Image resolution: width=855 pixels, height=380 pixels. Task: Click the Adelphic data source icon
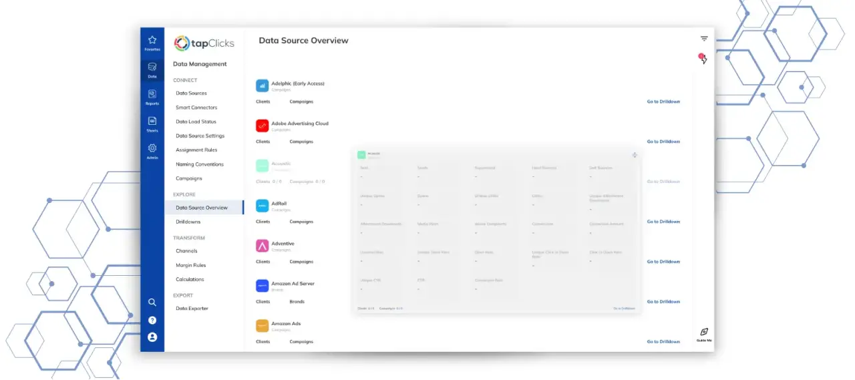[263, 85]
